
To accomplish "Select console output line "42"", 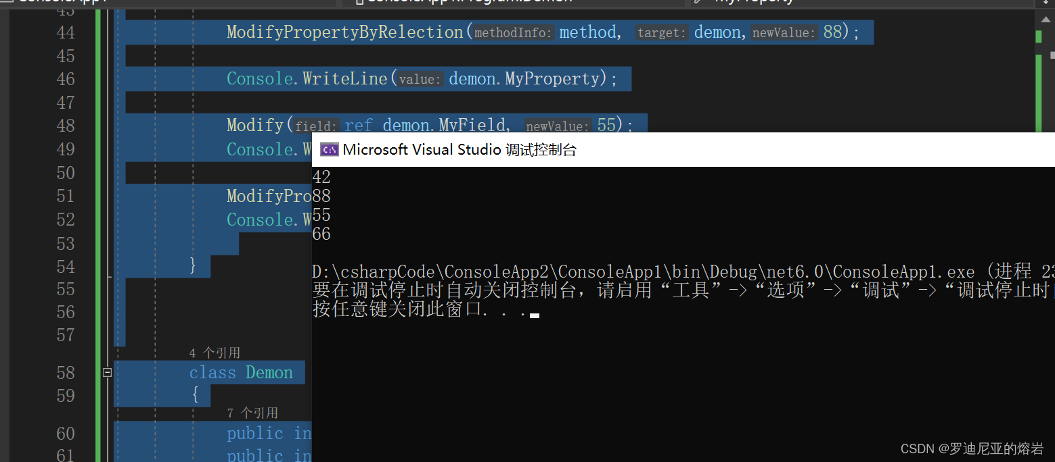I will [x=321, y=177].
